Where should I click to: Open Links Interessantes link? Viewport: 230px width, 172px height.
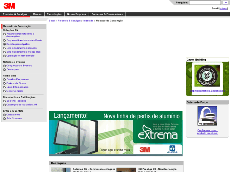(17, 87)
